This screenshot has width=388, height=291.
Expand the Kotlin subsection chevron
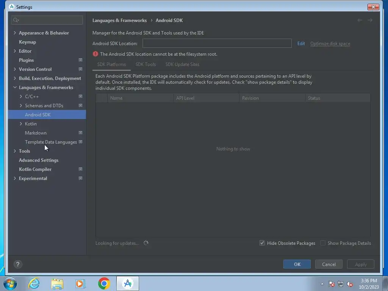(x=21, y=124)
